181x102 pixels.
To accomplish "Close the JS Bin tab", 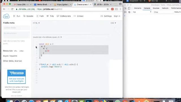I will (x=111, y=5).
